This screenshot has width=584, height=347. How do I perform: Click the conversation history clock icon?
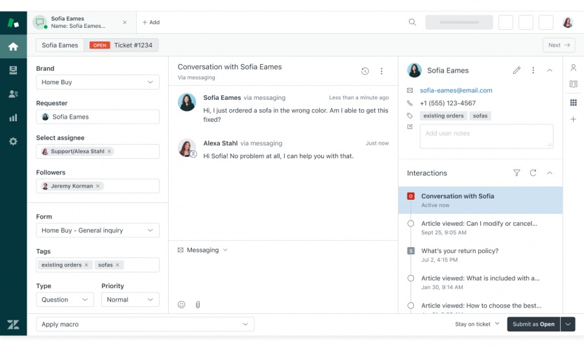tap(365, 71)
